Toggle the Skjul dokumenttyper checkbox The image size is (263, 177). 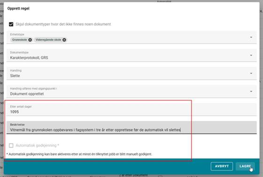tap(11, 24)
